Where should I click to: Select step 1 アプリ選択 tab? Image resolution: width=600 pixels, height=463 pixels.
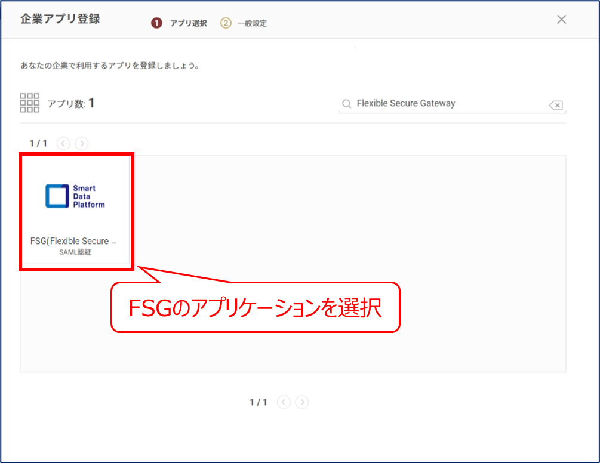tap(179, 23)
